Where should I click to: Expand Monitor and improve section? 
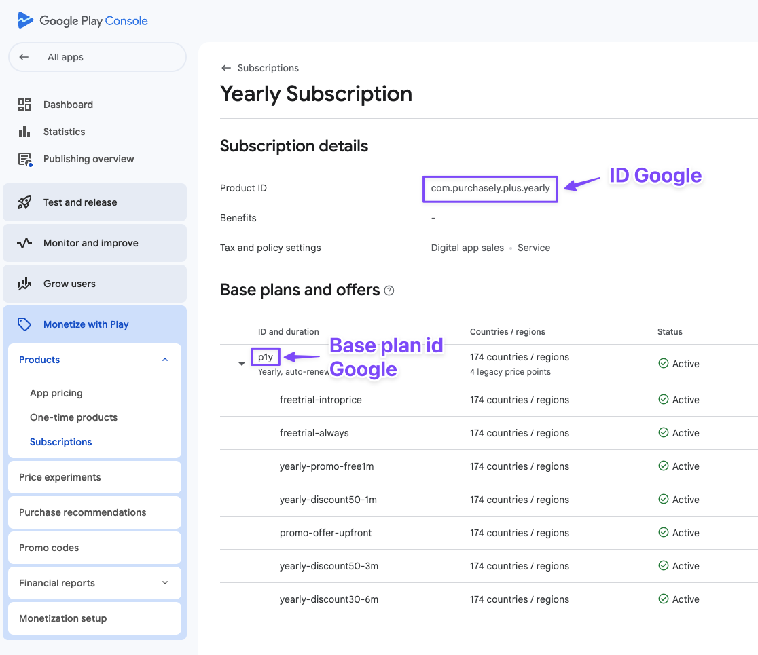pos(95,243)
